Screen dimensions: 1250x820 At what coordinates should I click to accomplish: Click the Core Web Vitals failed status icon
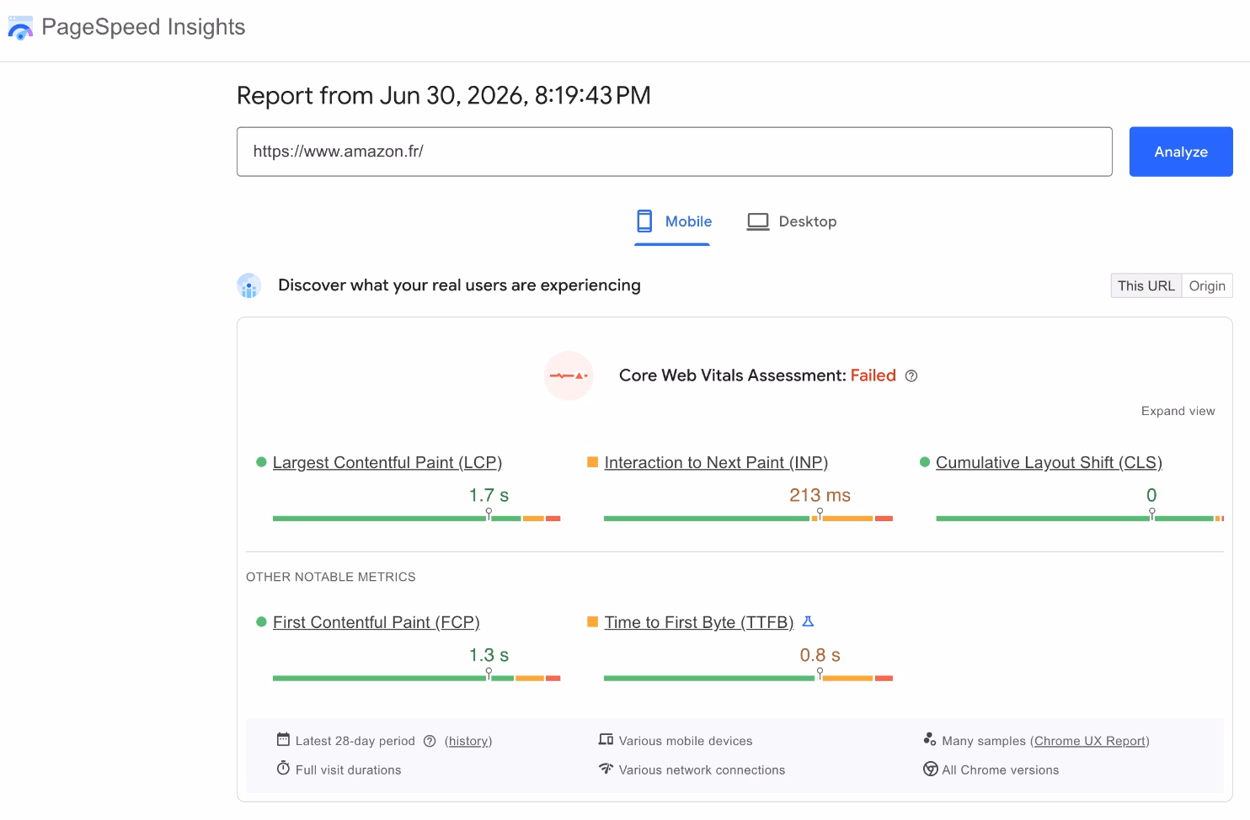tap(569, 375)
